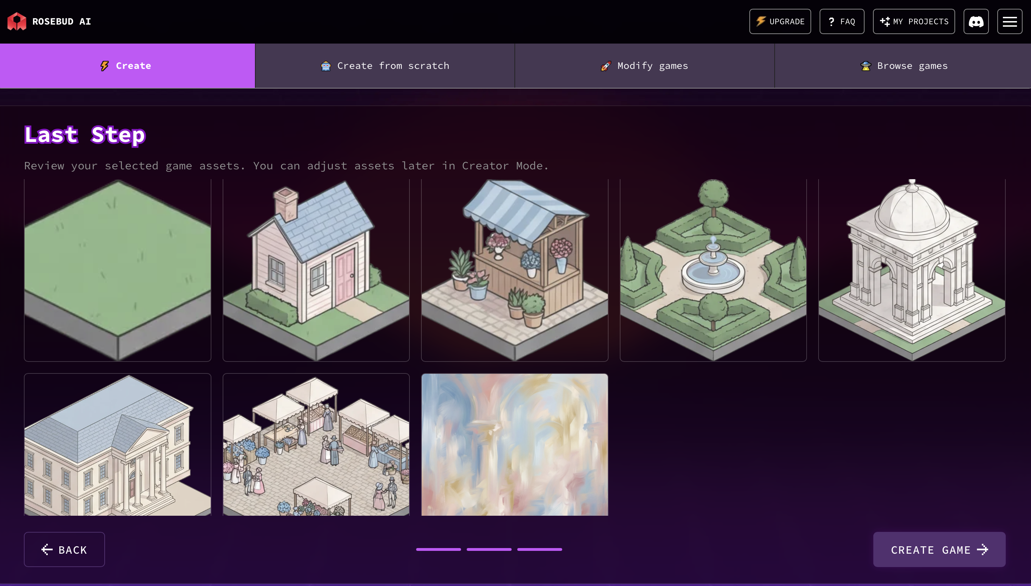The width and height of the screenshot is (1031, 586).
Task: Go back with the Back button
Action: coord(64,549)
